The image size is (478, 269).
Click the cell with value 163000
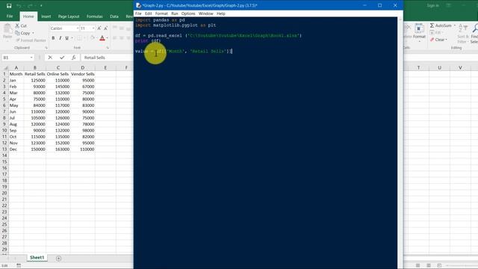pyautogui.click(x=58, y=149)
